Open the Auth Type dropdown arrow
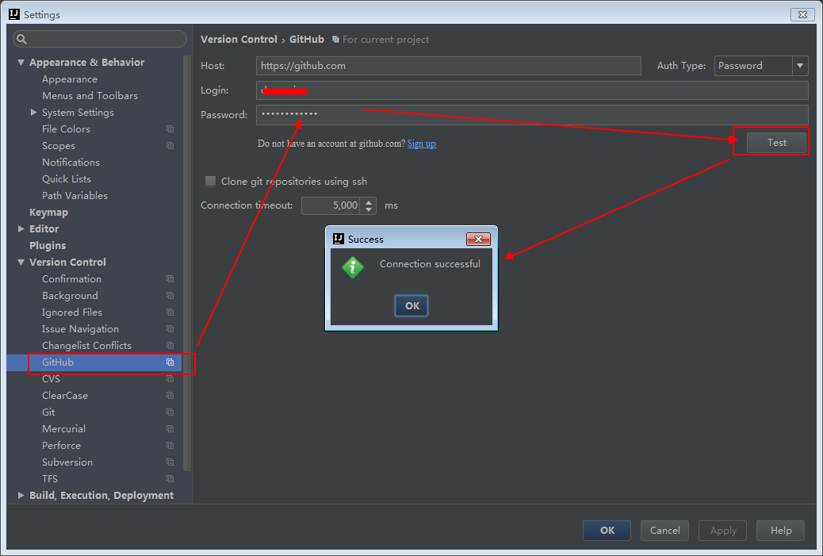The height and width of the screenshot is (556, 823). click(x=800, y=66)
